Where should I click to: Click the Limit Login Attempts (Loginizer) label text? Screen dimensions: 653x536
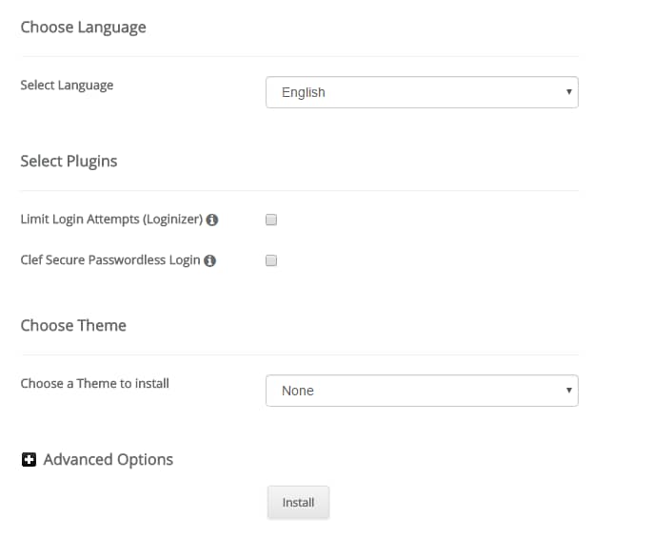pos(111,220)
